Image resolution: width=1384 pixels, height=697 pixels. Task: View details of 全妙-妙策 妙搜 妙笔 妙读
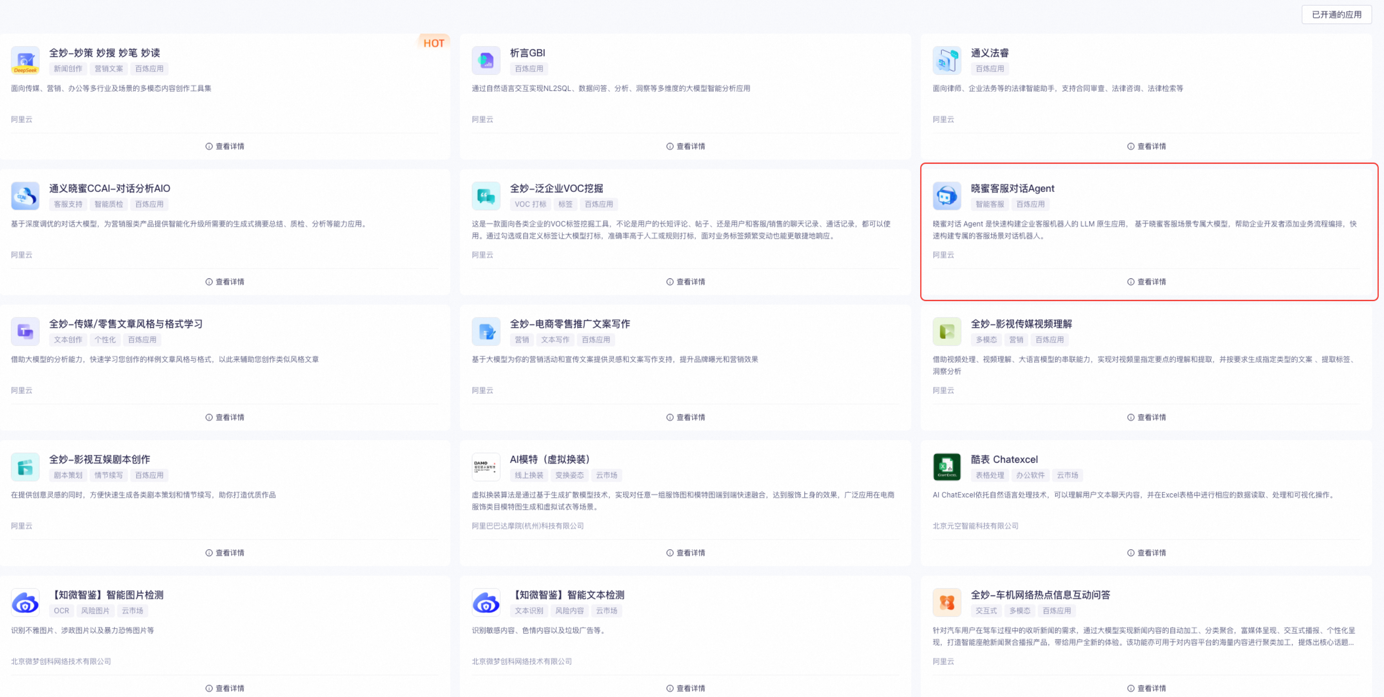tap(224, 146)
